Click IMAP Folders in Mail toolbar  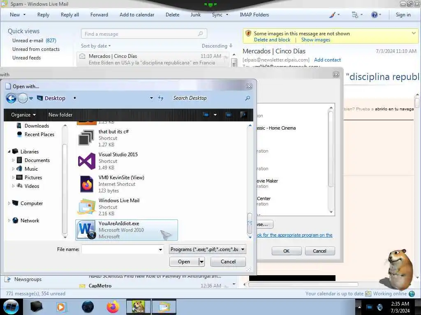[x=254, y=15]
